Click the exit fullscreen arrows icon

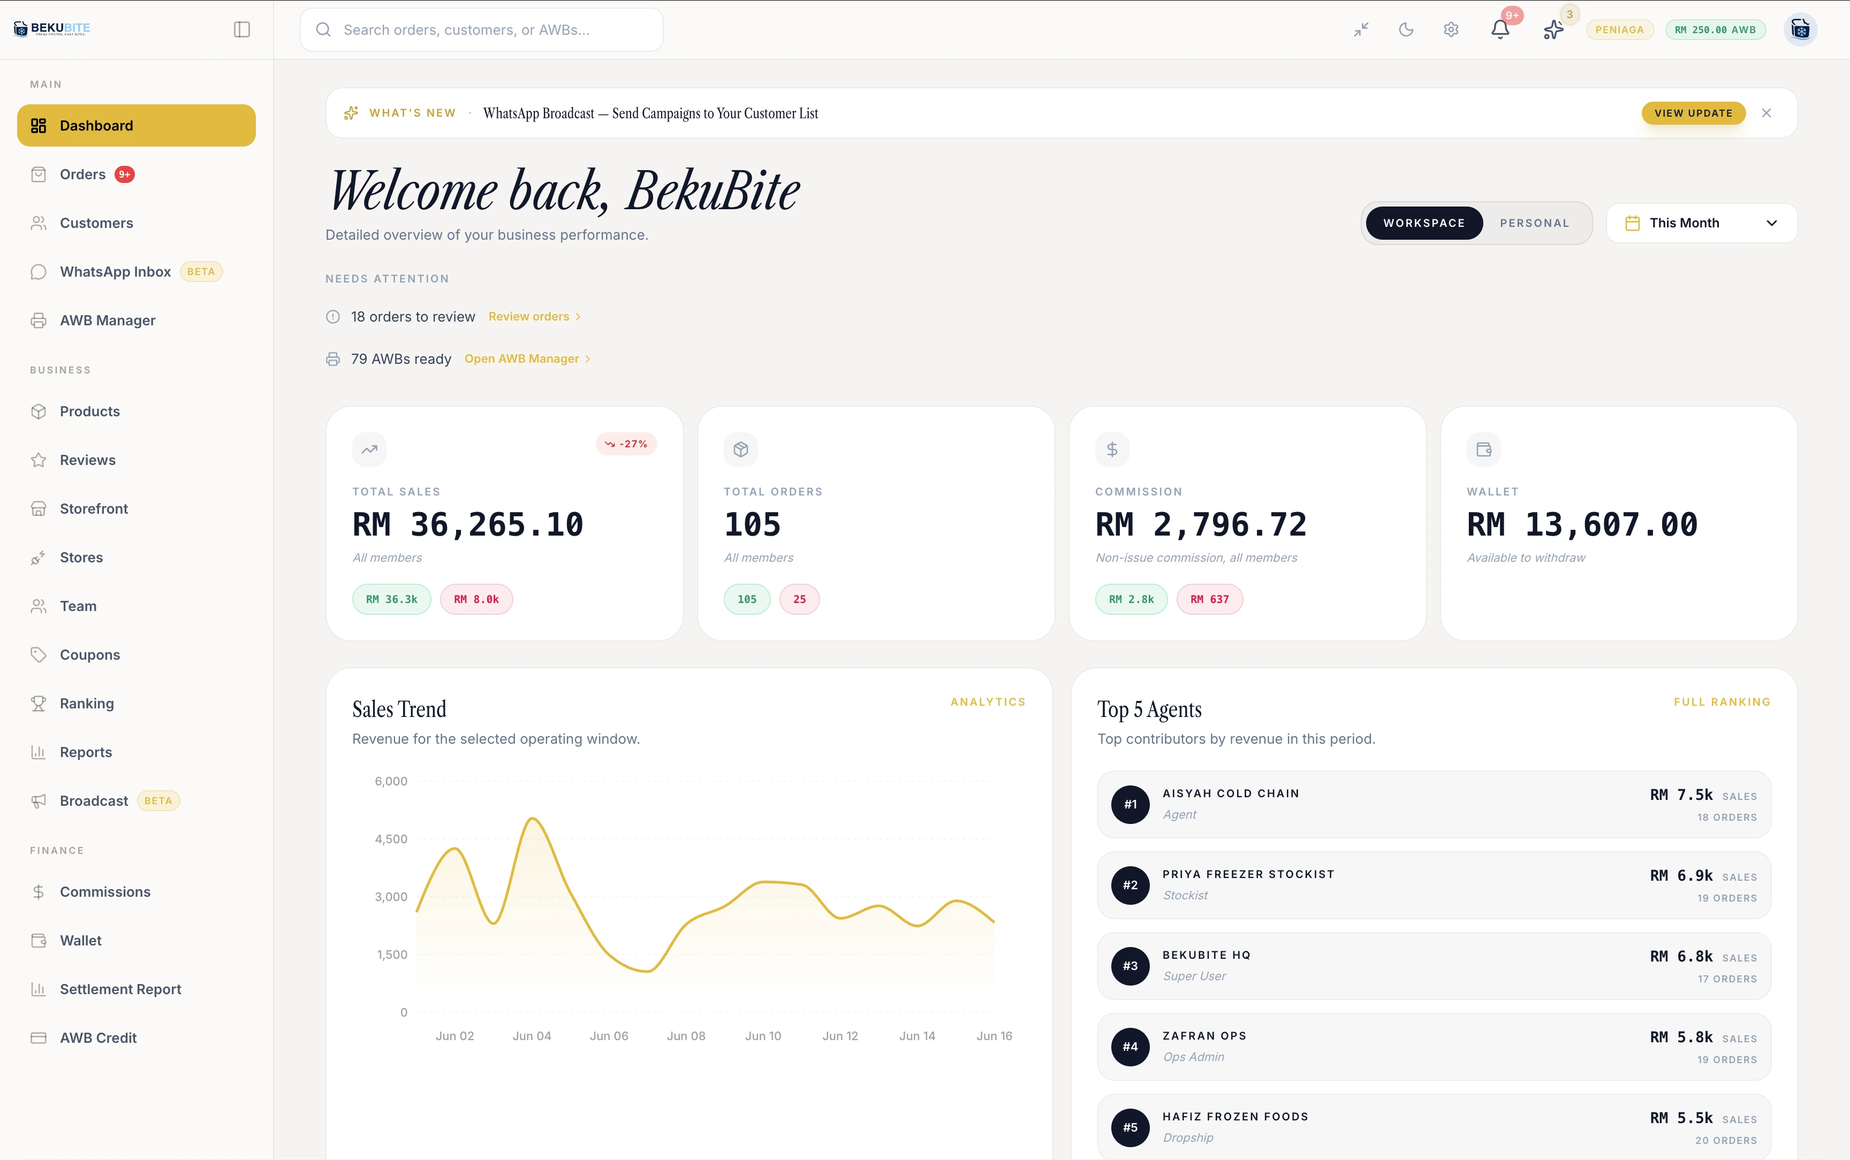tap(1361, 29)
